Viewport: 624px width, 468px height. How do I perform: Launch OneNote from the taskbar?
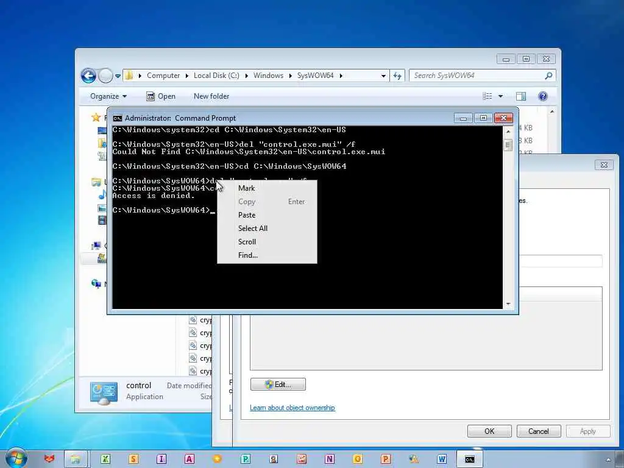click(330, 459)
